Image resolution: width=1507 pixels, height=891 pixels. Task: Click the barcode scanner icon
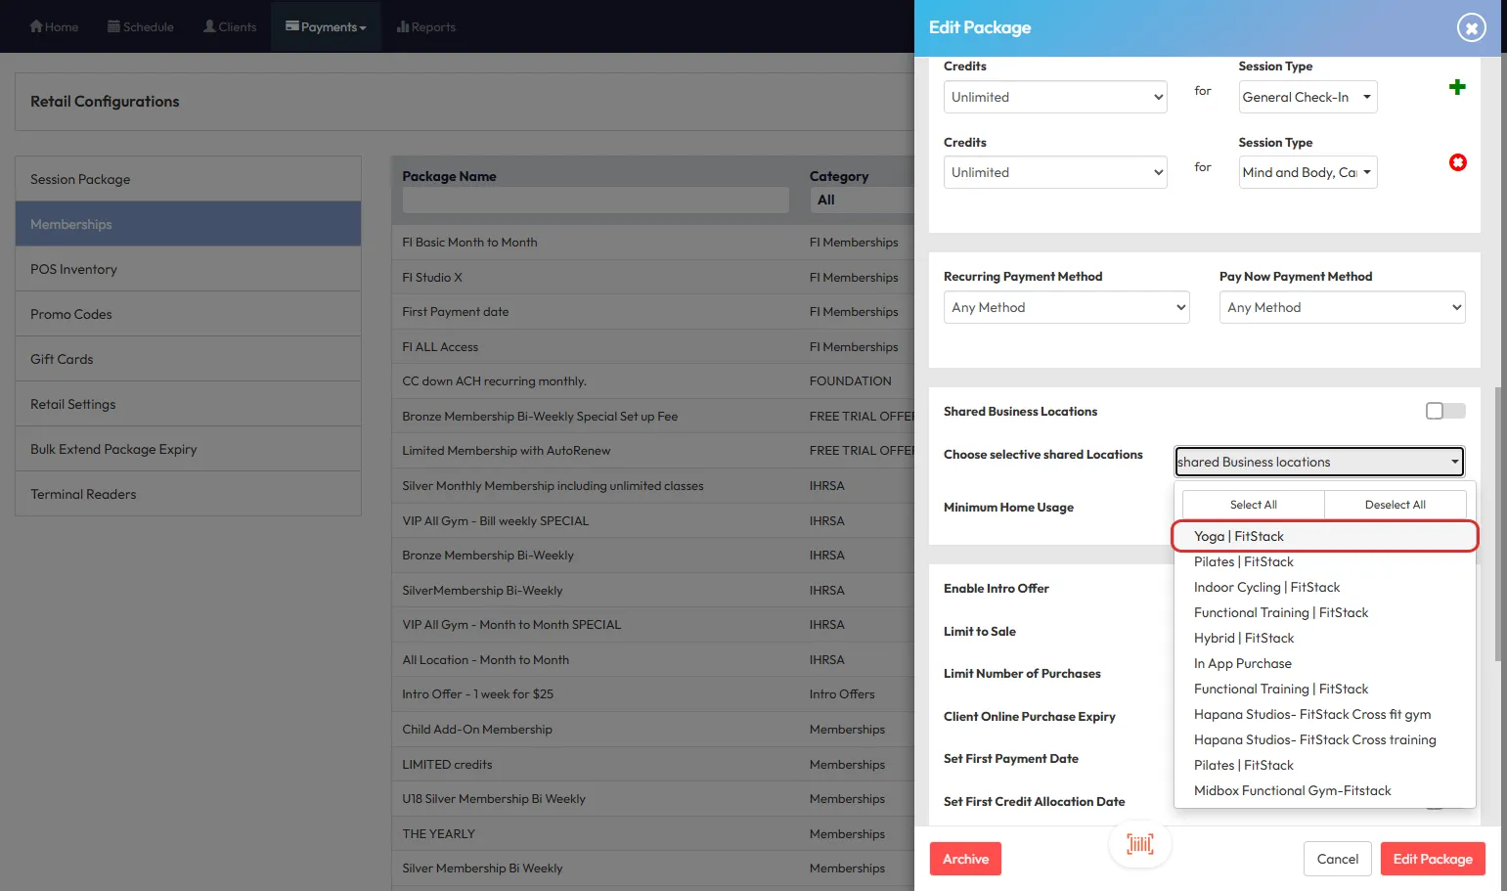coord(1139,844)
